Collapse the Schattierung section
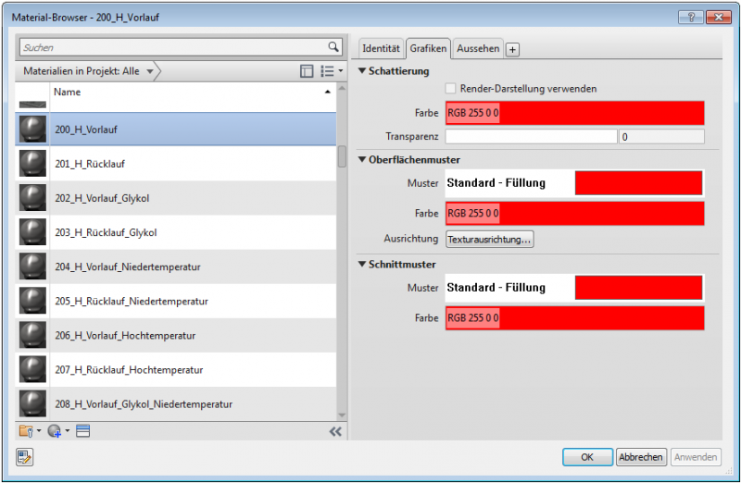 363,71
